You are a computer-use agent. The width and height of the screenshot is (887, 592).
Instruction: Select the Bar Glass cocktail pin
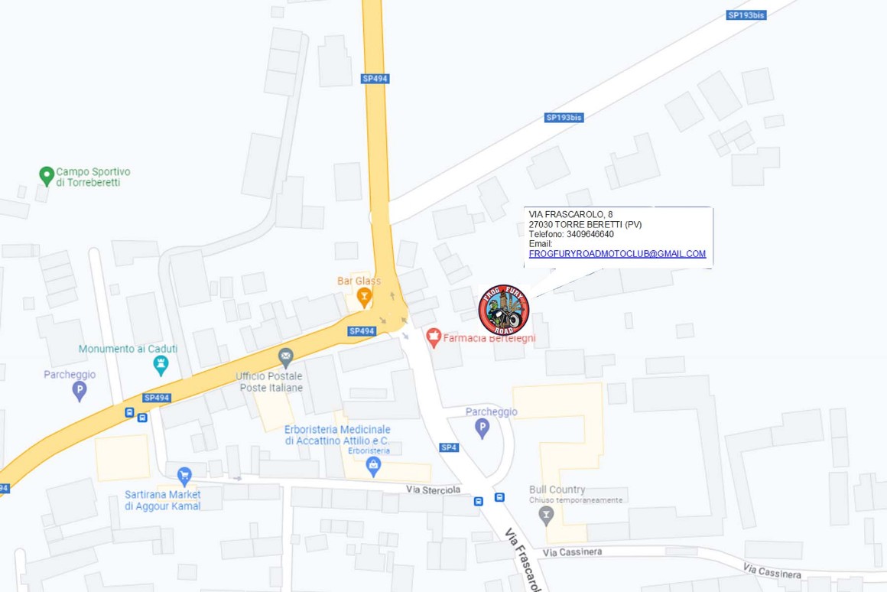click(364, 298)
